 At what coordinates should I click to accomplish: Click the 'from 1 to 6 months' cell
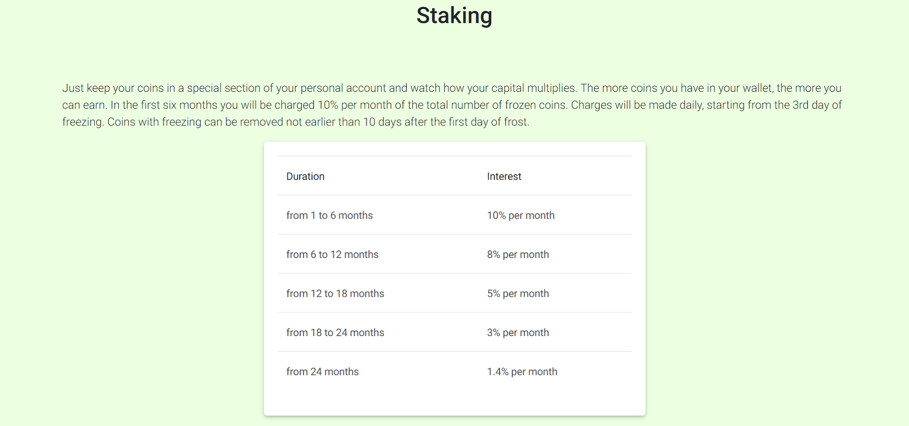click(x=330, y=215)
